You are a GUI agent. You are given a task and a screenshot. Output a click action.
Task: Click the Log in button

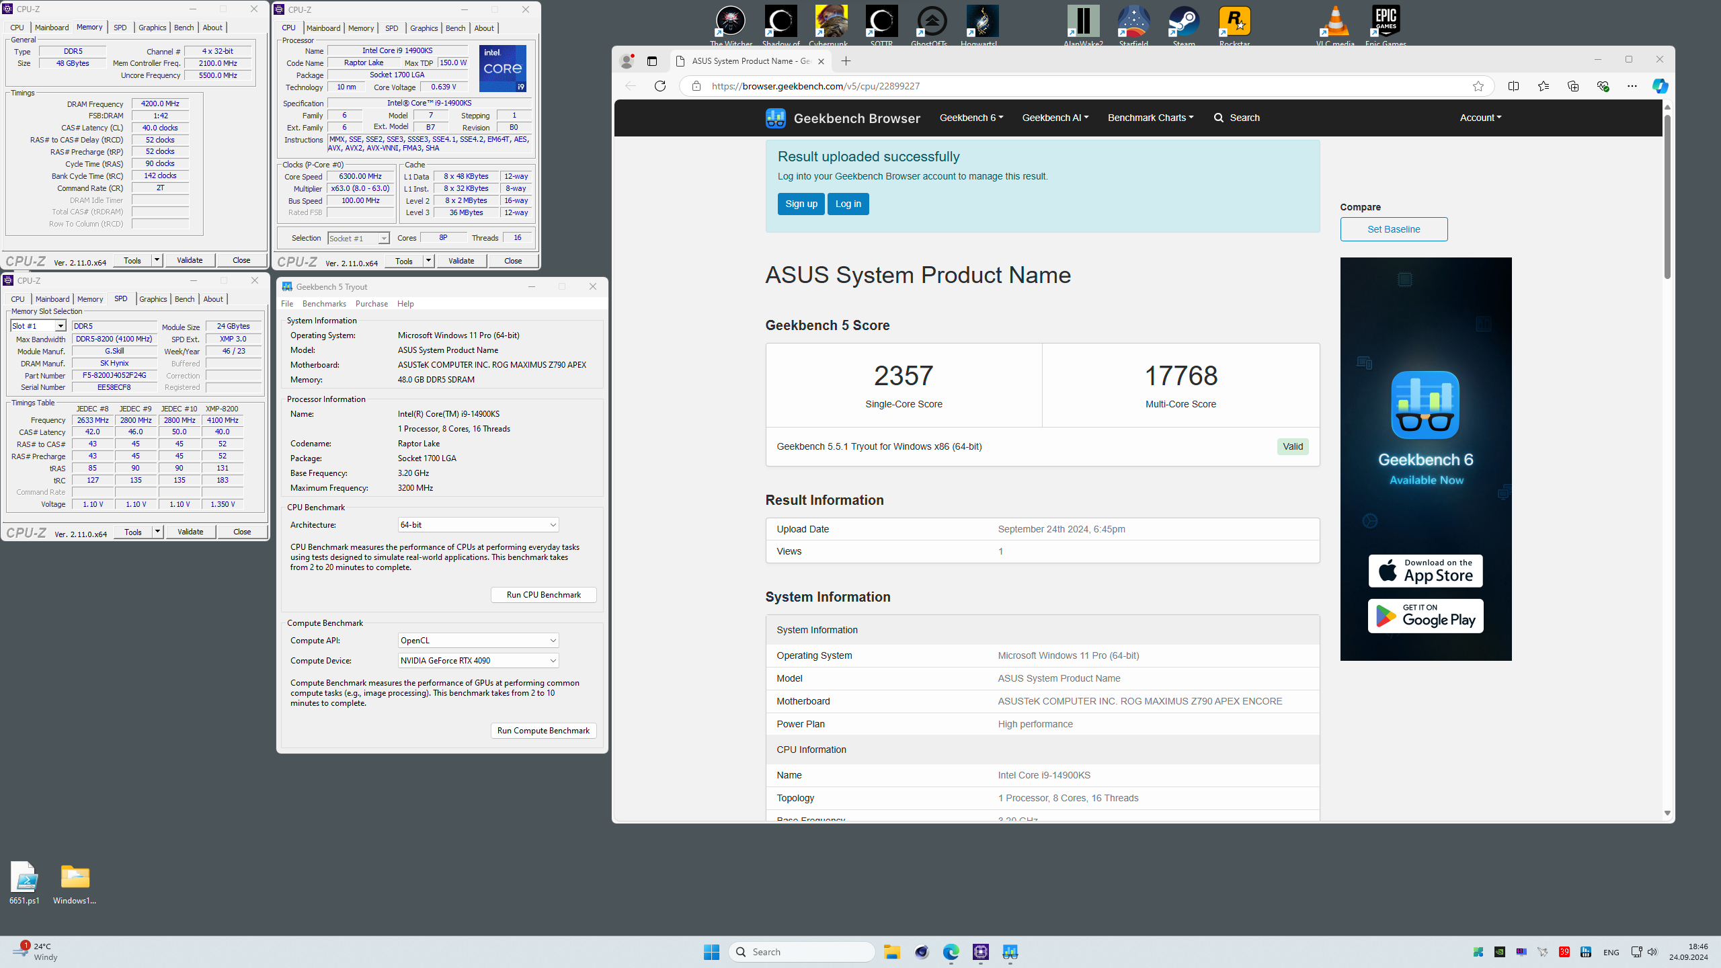click(848, 204)
